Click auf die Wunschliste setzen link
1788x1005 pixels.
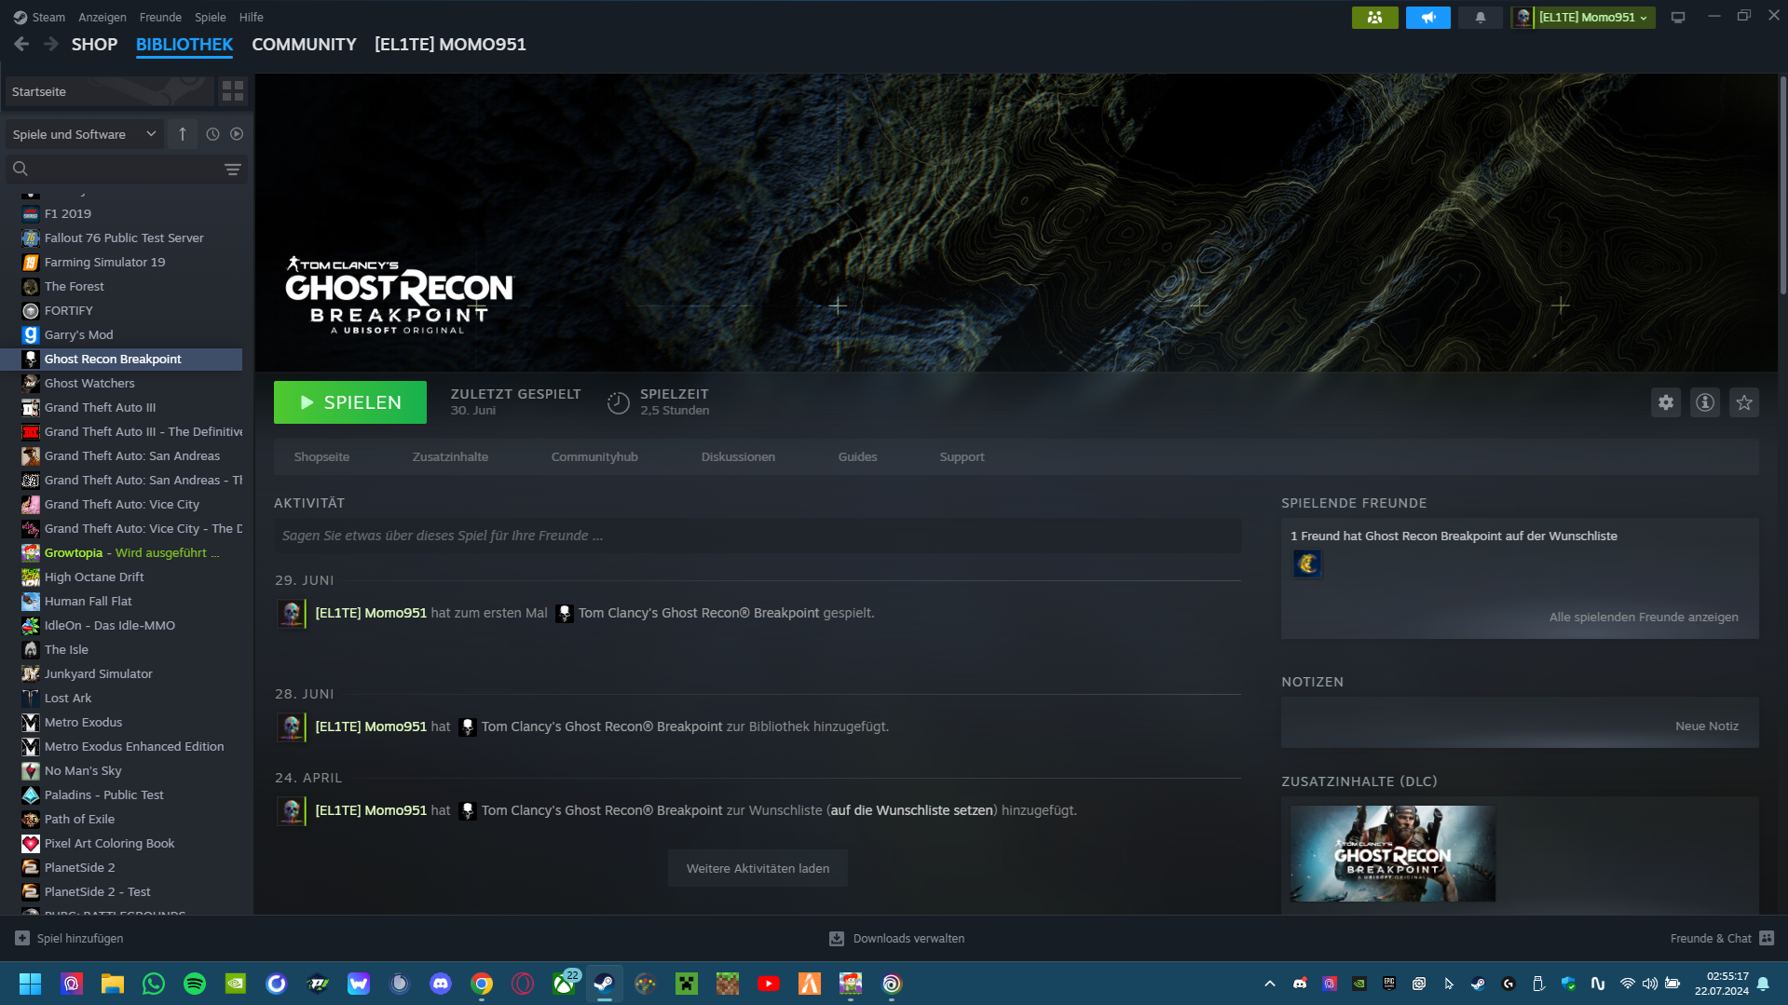click(x=911, y=810)
